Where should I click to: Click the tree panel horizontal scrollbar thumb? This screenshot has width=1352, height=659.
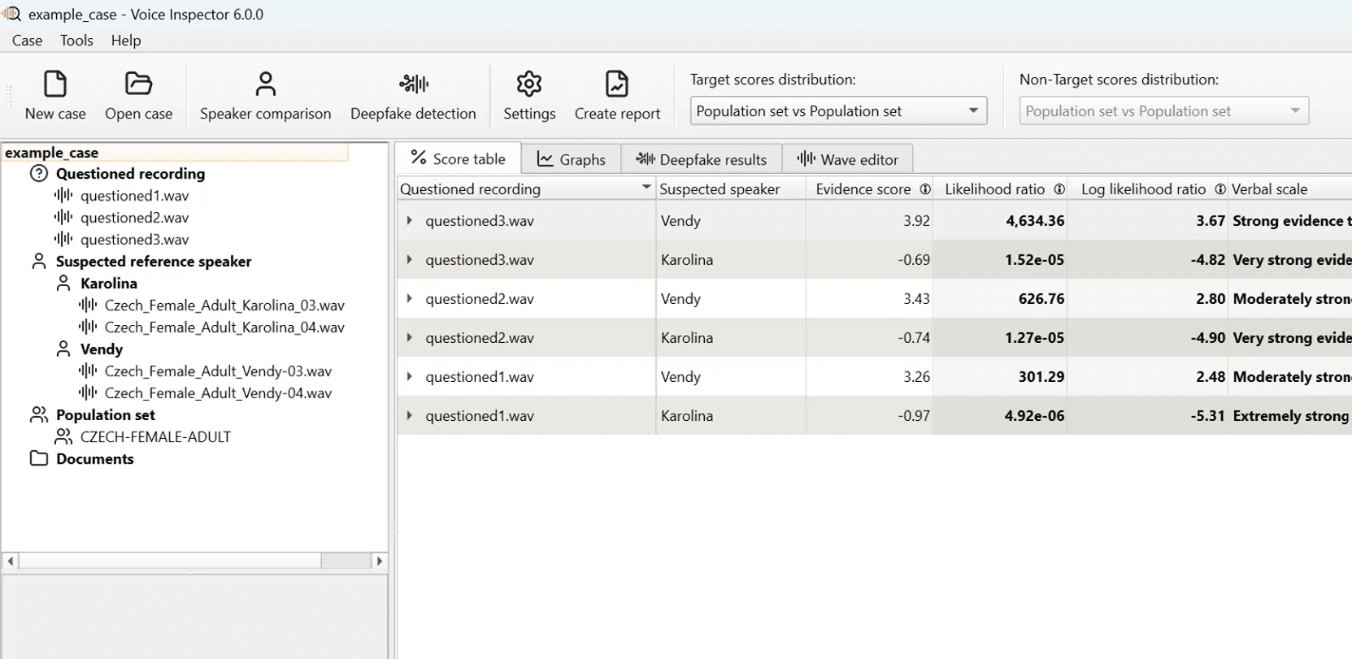pos(170,561)
